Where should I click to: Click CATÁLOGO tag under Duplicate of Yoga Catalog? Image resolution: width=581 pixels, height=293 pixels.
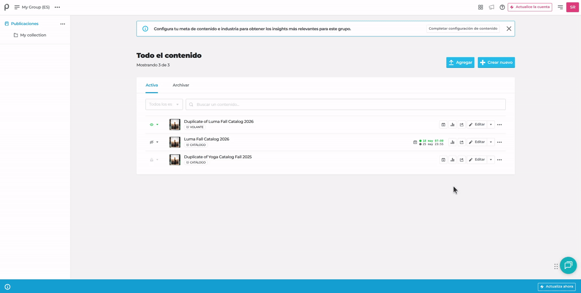196,162
